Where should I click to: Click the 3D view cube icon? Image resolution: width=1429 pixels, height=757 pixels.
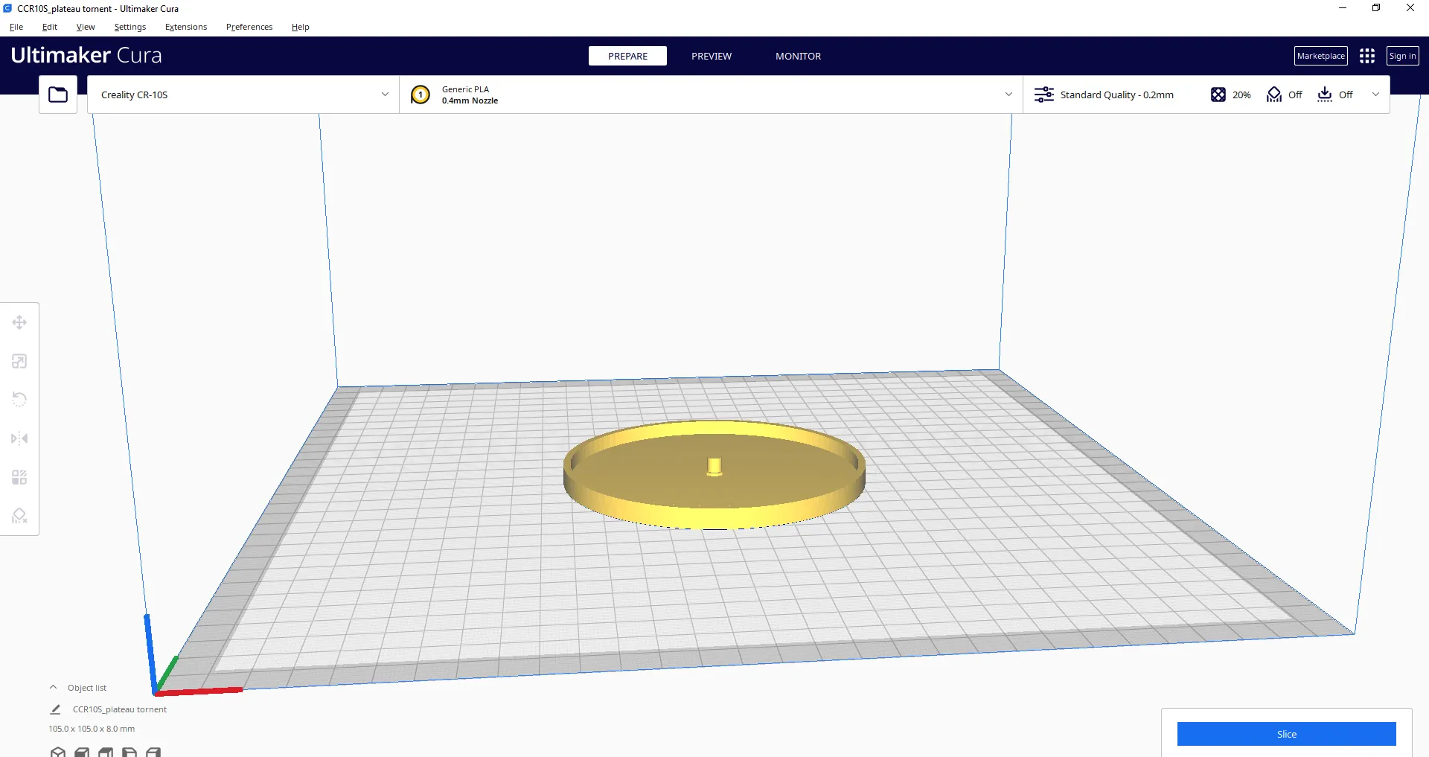coord(58,752)
